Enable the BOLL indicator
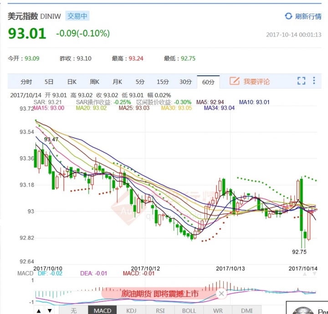The image size is (328, 314). click(189, 310)
